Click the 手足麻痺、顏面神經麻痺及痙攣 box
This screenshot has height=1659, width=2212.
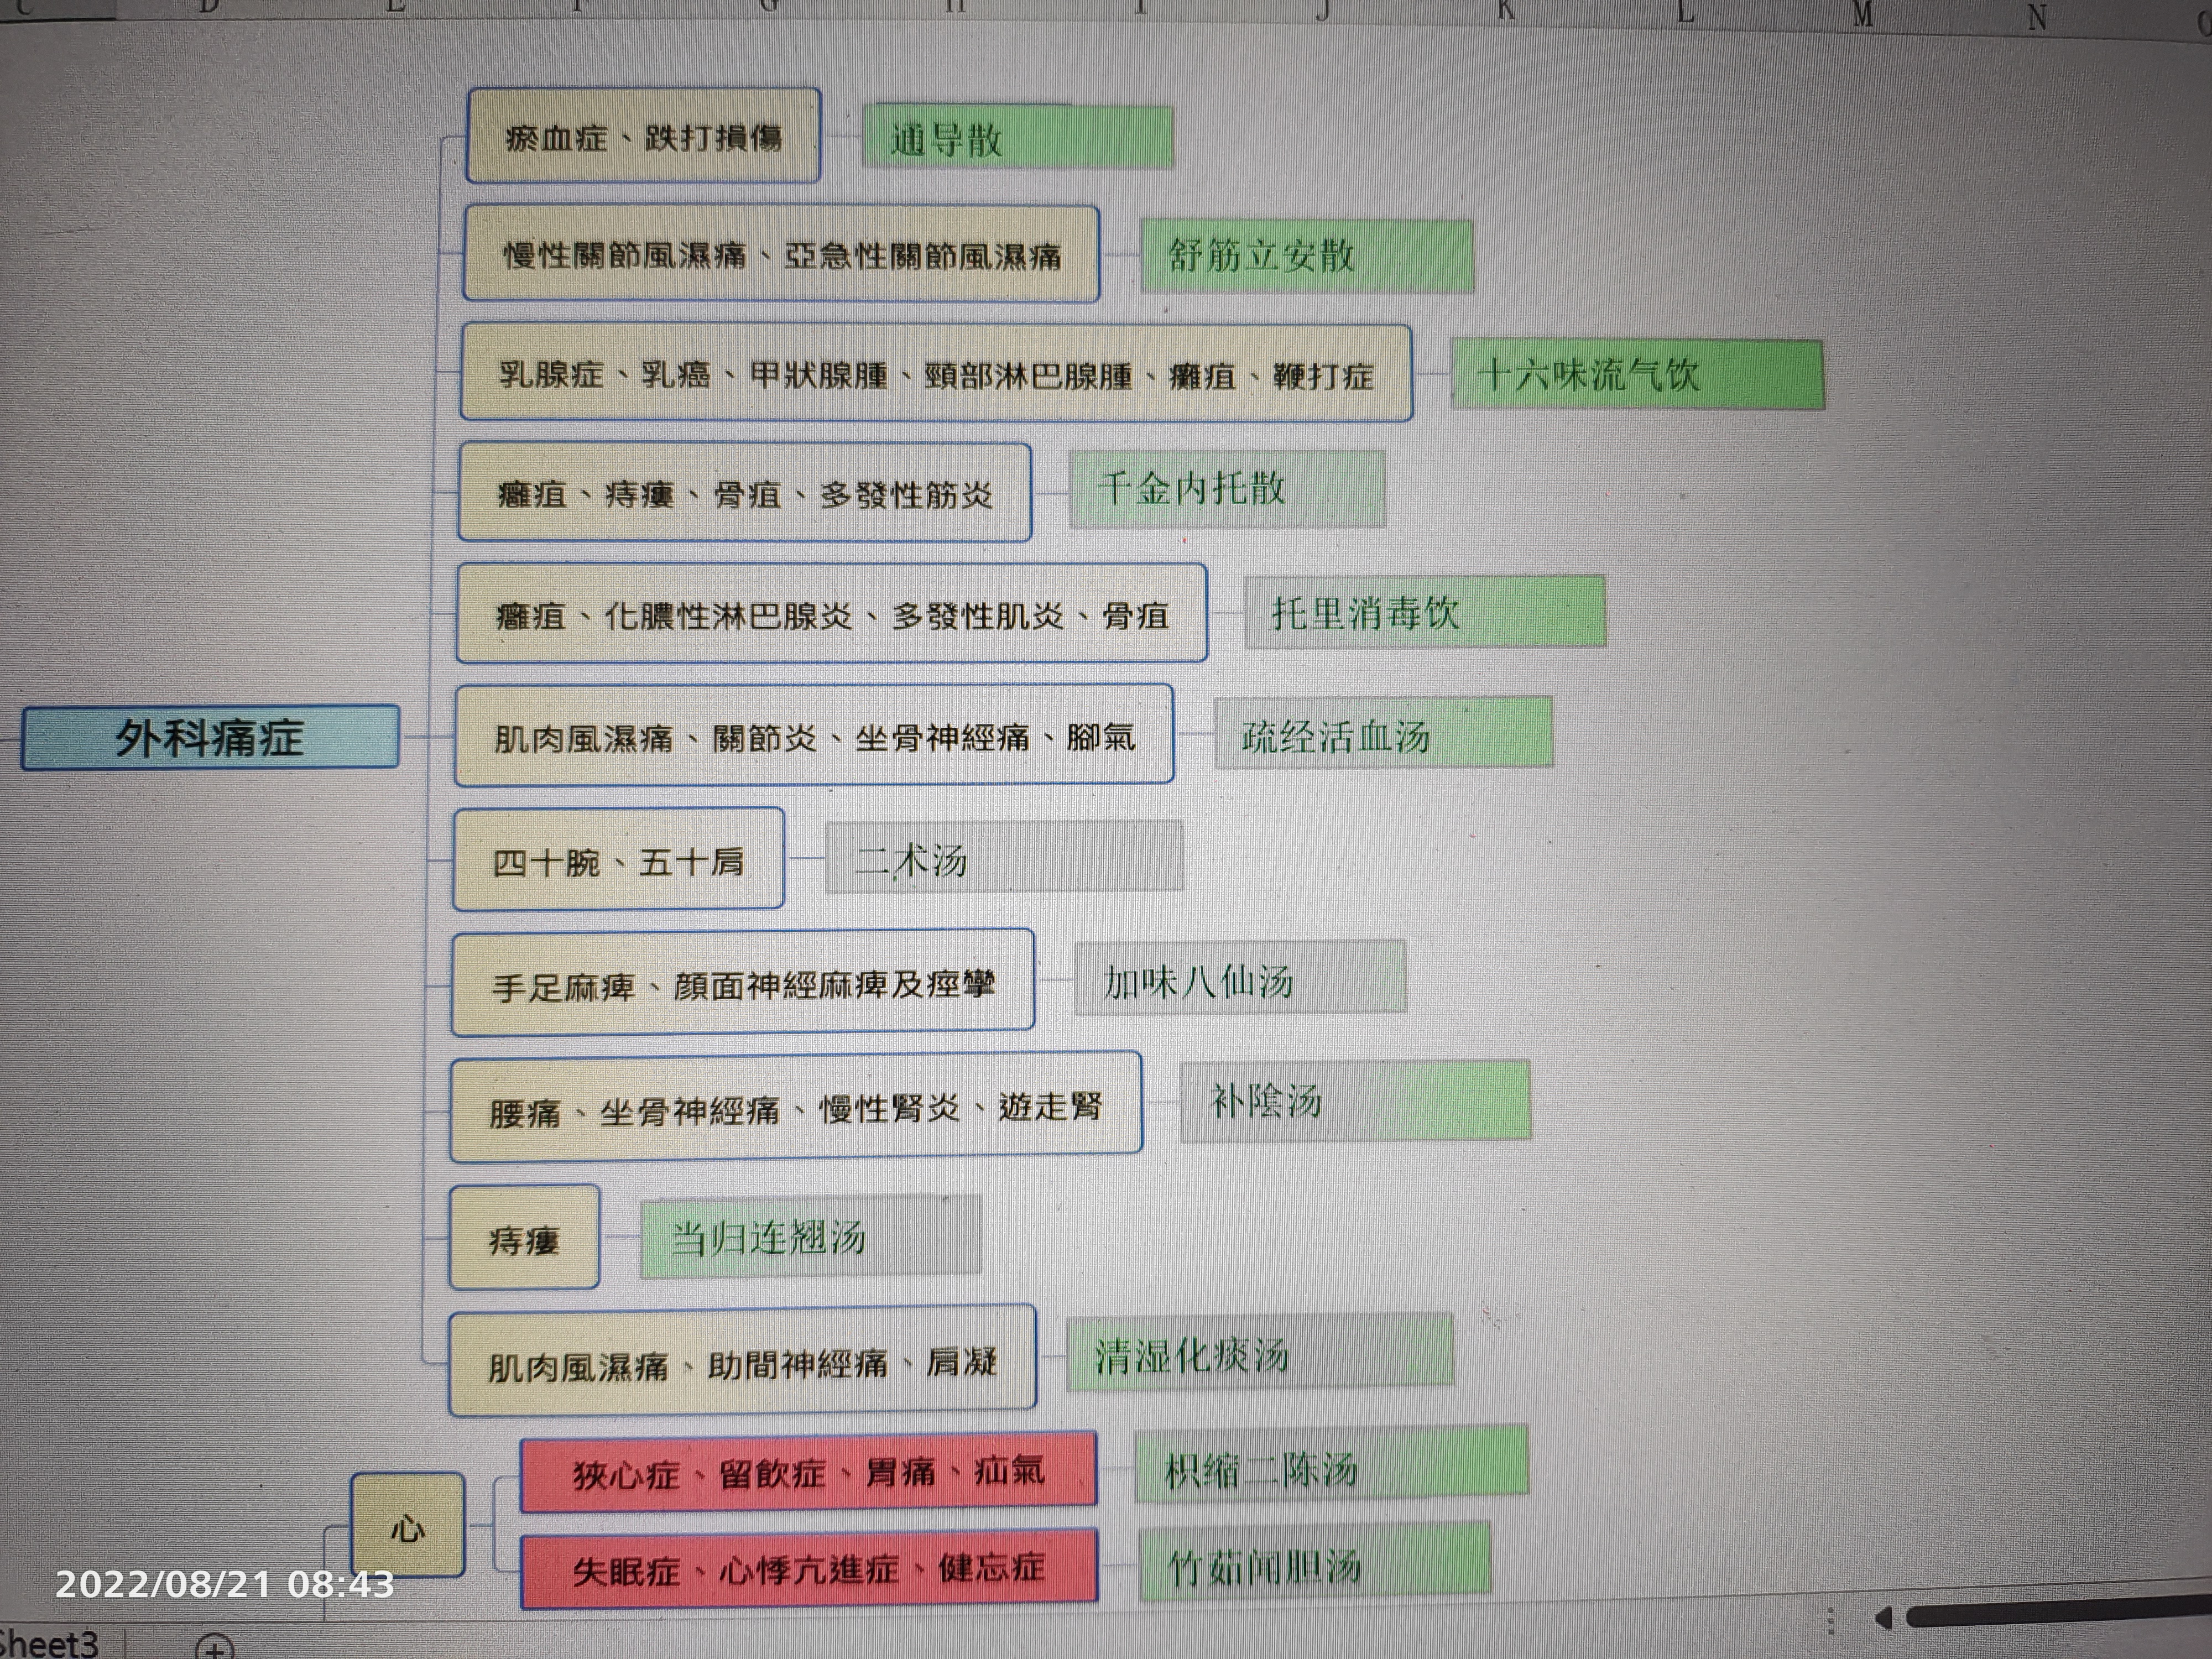point(742,982)
